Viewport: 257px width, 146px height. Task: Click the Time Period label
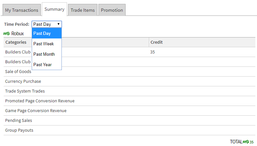(17, 24)
